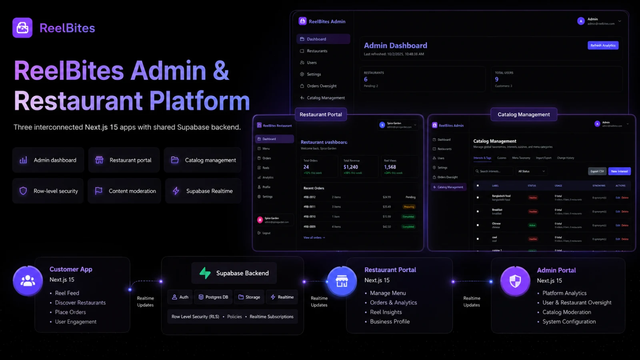Check the Chinese row checkbox

(478, 225)
